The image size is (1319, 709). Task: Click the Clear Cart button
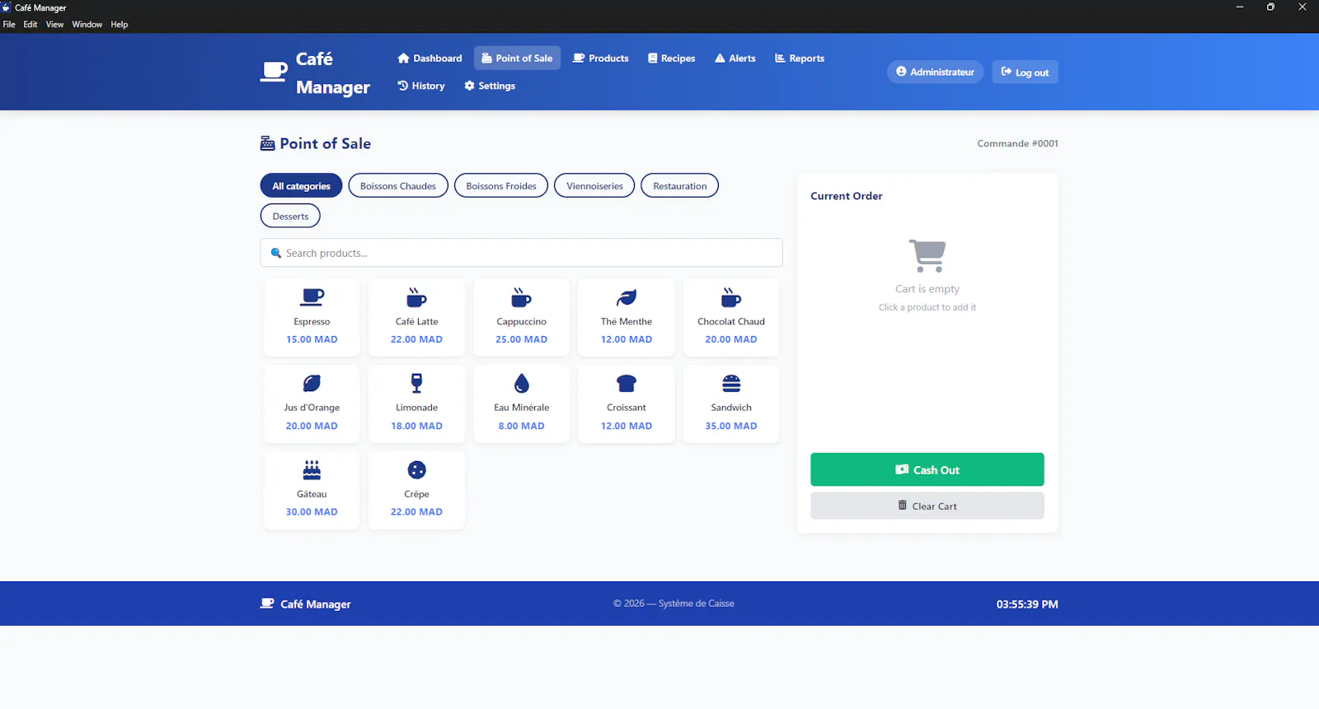927,506
